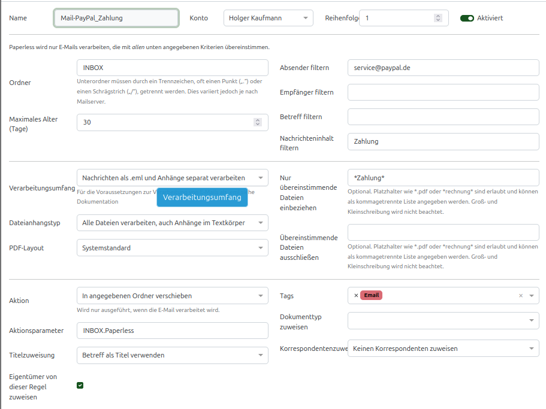Expand the Verarbeitungsumfang dropdown
The height and width of the screenshot is (409, 546).
173,178
